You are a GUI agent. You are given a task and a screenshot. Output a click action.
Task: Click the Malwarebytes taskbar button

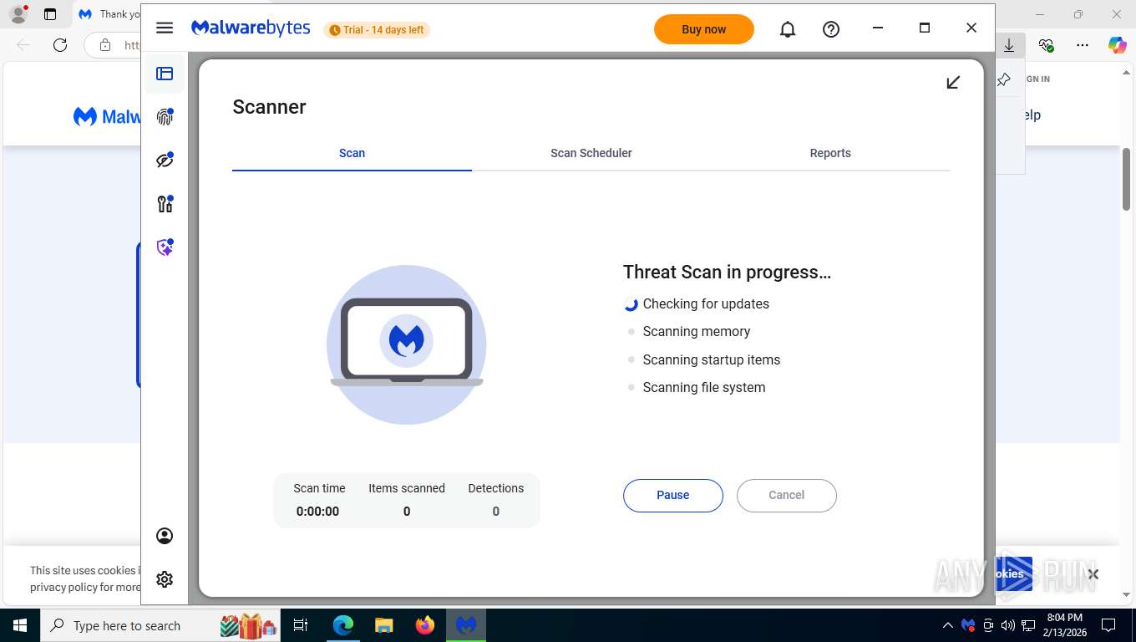coord(466,625)
